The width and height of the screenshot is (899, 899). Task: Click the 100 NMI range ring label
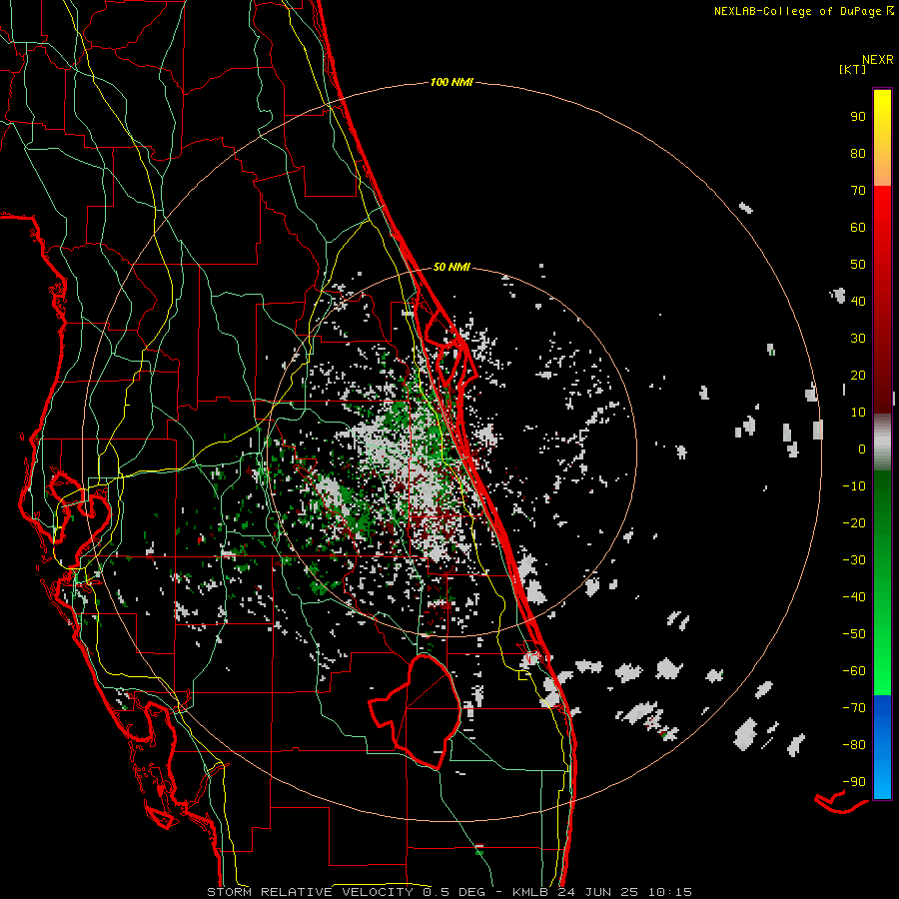[451, 82]
